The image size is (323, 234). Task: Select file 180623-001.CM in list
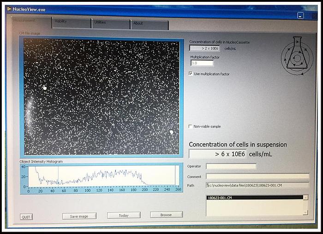[x=255, y=198]
